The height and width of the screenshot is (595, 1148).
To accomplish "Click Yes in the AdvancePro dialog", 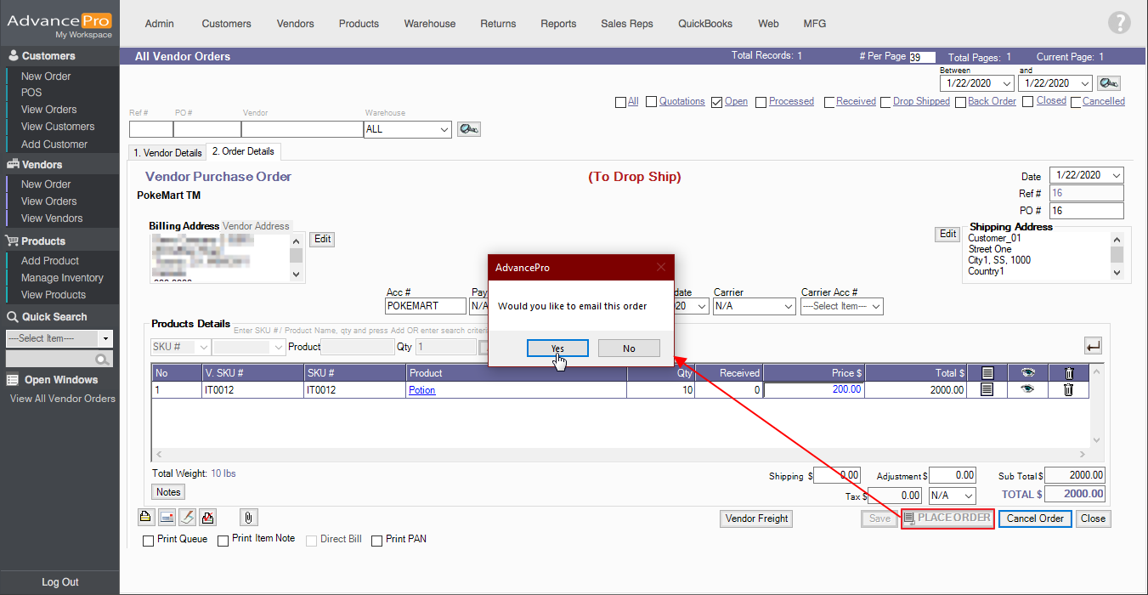I will pos(557,348).
